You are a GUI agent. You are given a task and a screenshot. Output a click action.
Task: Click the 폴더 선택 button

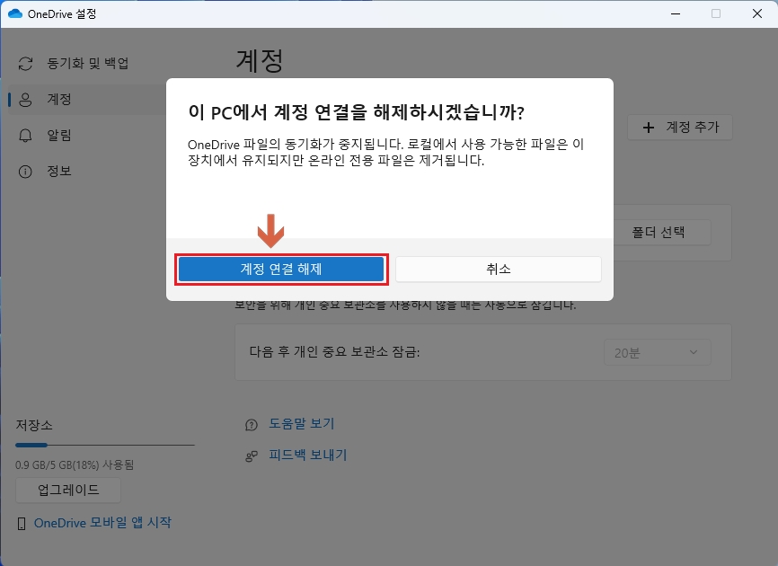657,232
